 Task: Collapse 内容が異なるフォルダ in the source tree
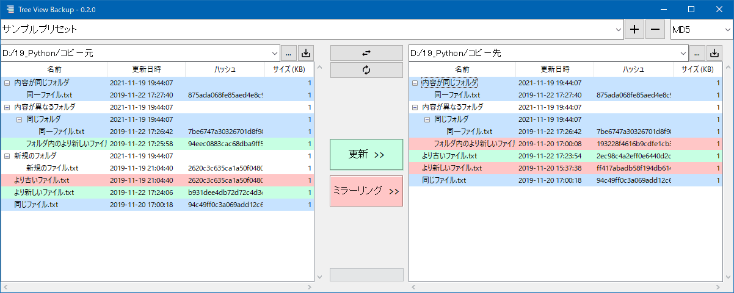7,107
